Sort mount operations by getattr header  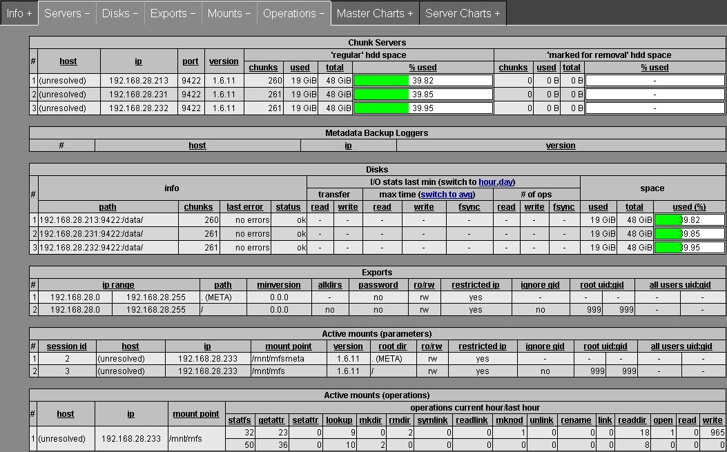(x=271, y=420)
